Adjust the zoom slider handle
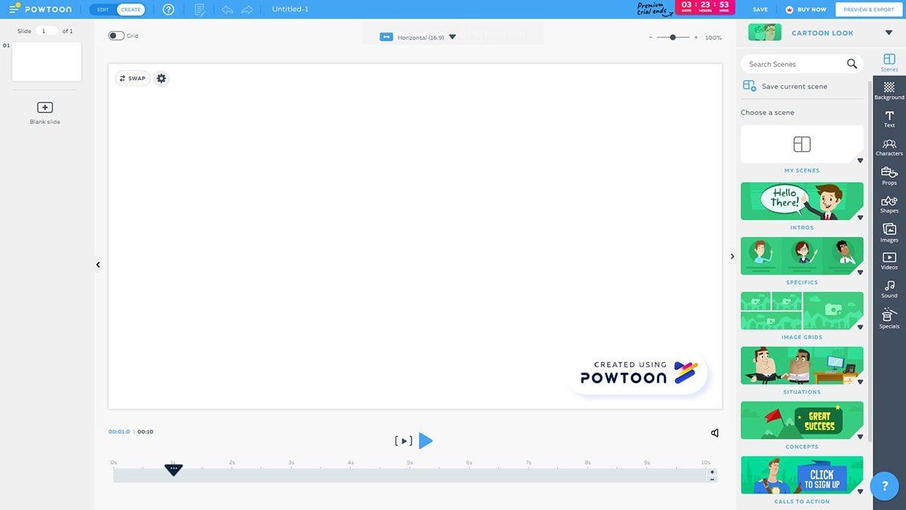 (673, 37)
